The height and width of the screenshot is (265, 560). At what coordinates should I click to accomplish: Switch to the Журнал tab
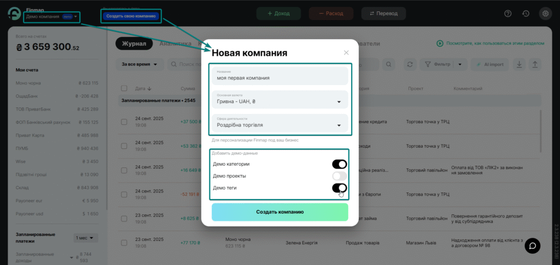pos(133,44)
